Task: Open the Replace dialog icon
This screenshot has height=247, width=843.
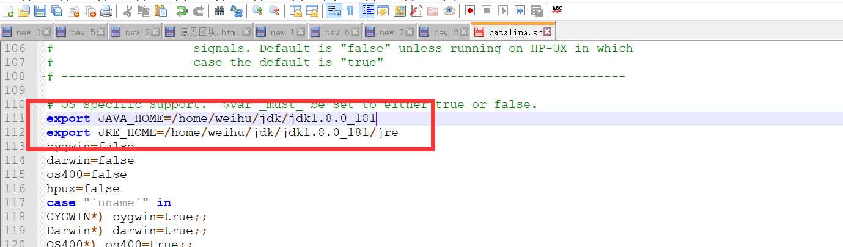Action: tap(237, 11)
